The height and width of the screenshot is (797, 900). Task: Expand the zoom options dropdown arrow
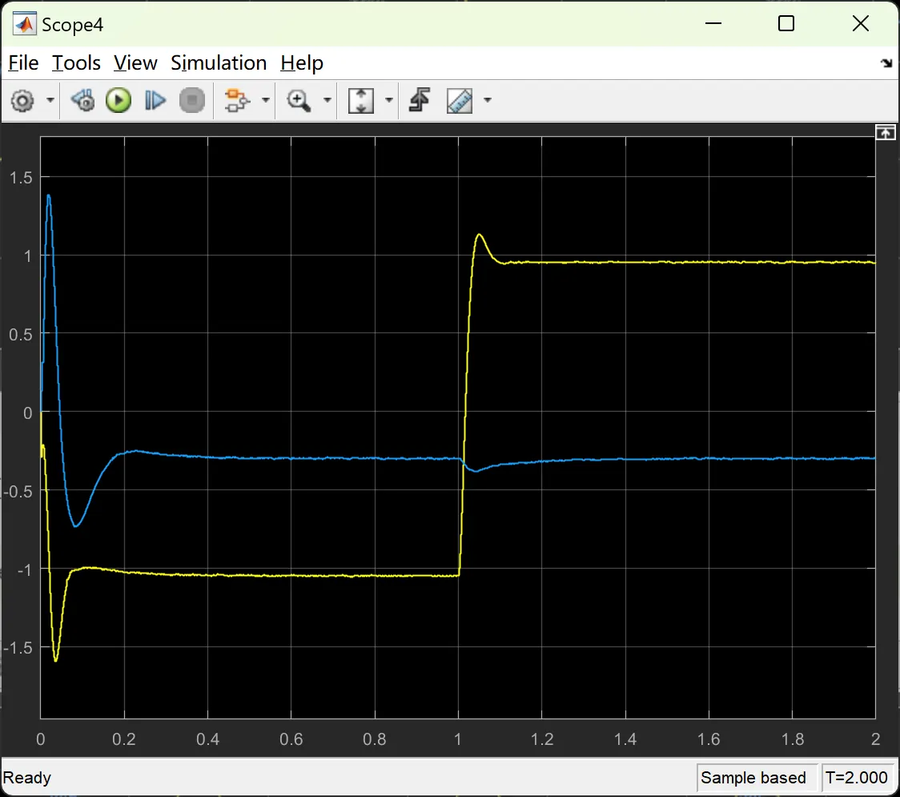coord(327,100)
